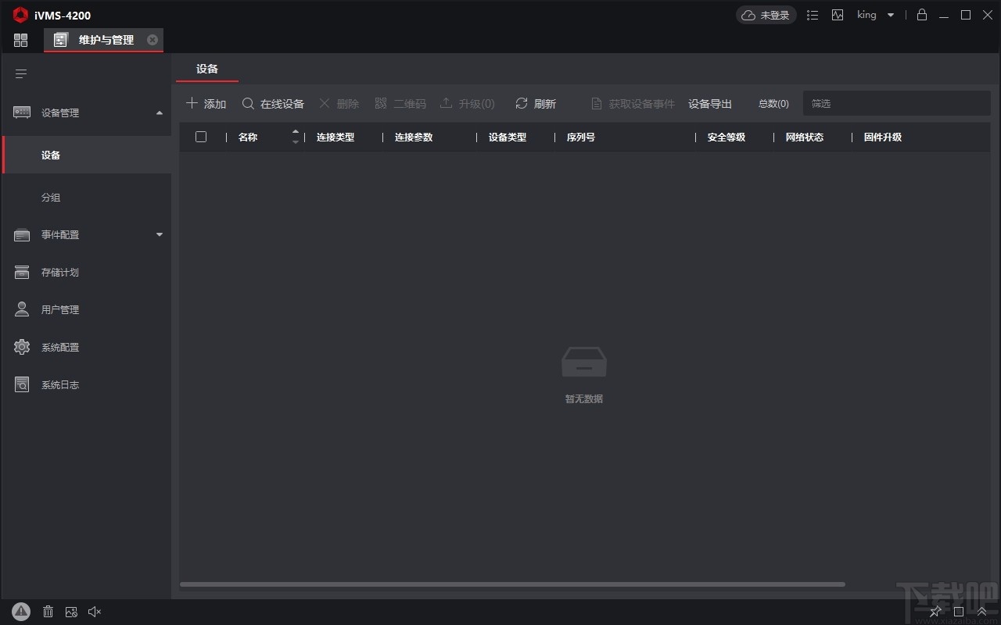Click the trash icon in the bottom bar
1001x625 pixels.
(48, 612)
